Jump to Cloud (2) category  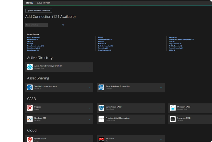[30, 44]
